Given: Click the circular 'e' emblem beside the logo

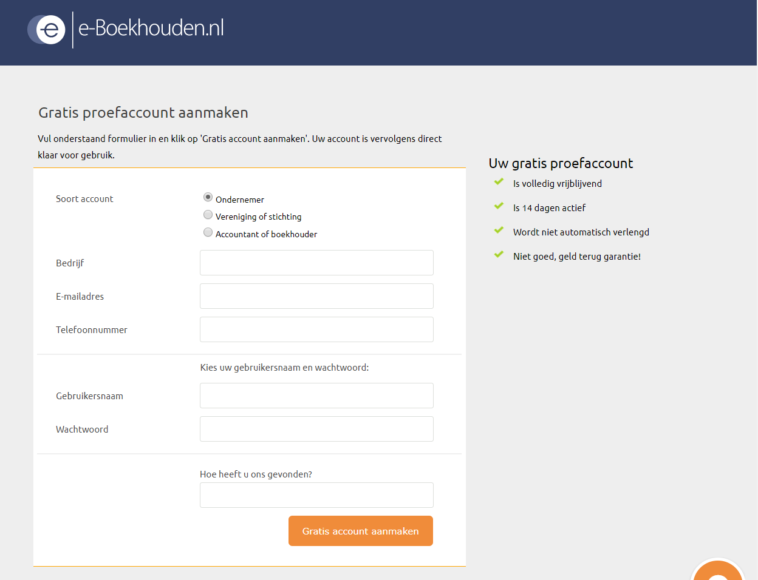Looking at the screenshot, I should pyautogui.click(x=46, y=28).
